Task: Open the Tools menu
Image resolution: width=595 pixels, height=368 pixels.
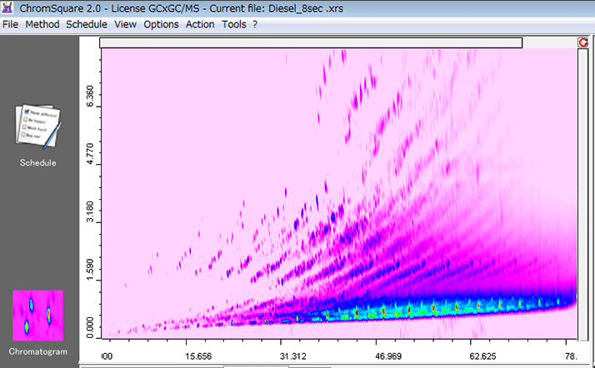Action: pos(234,24)
